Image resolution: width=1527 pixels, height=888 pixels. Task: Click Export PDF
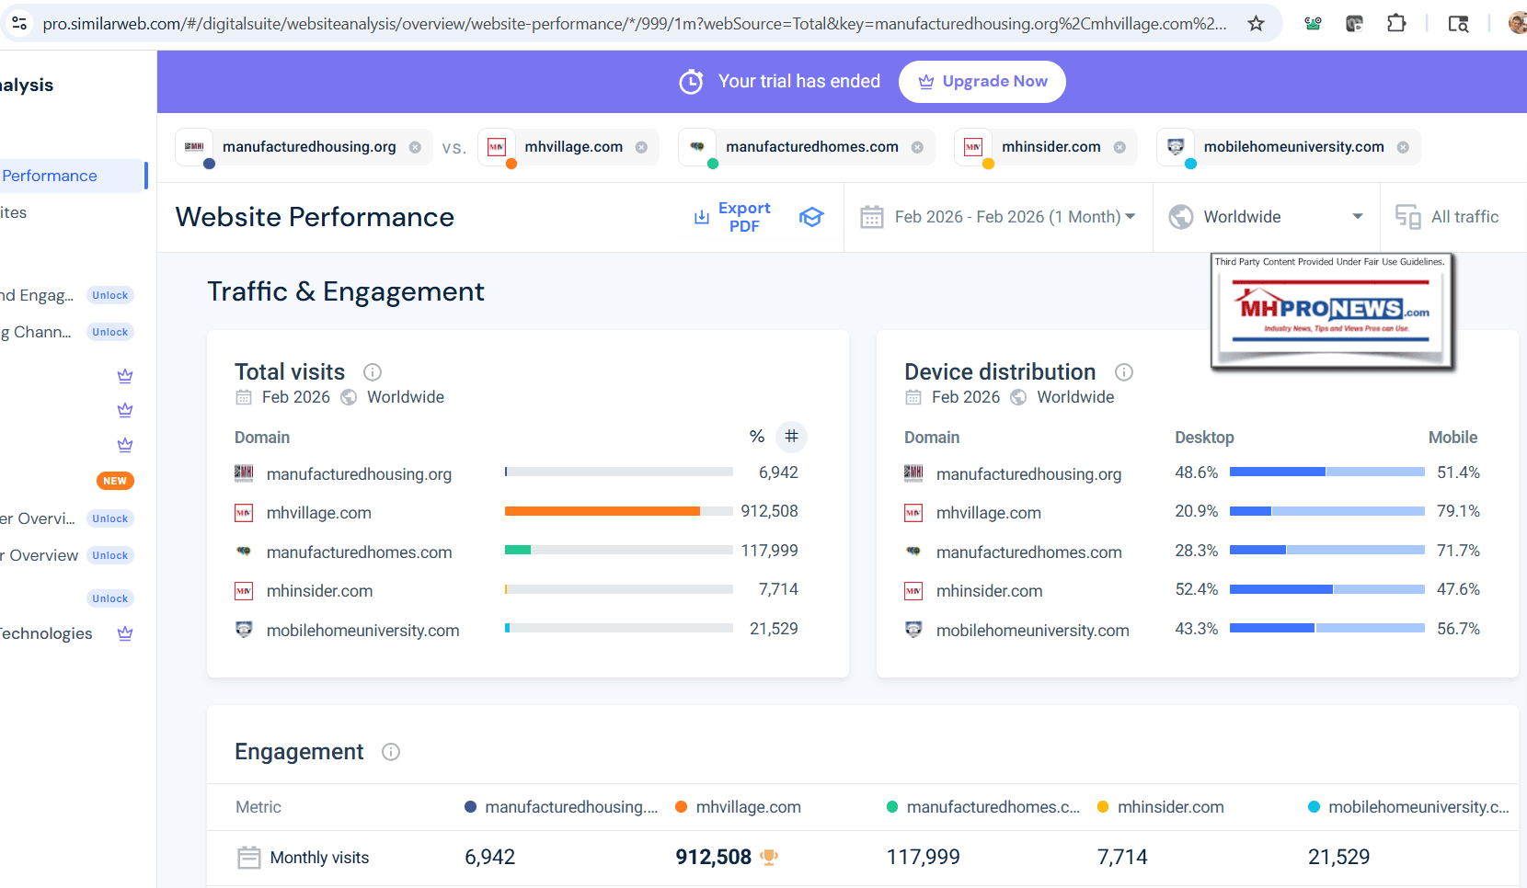click(732, 217)
